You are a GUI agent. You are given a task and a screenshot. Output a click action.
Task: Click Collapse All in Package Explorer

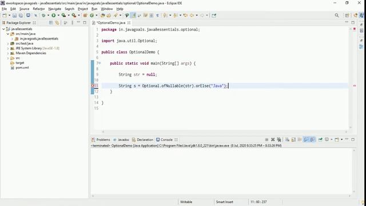pos(51,23)
